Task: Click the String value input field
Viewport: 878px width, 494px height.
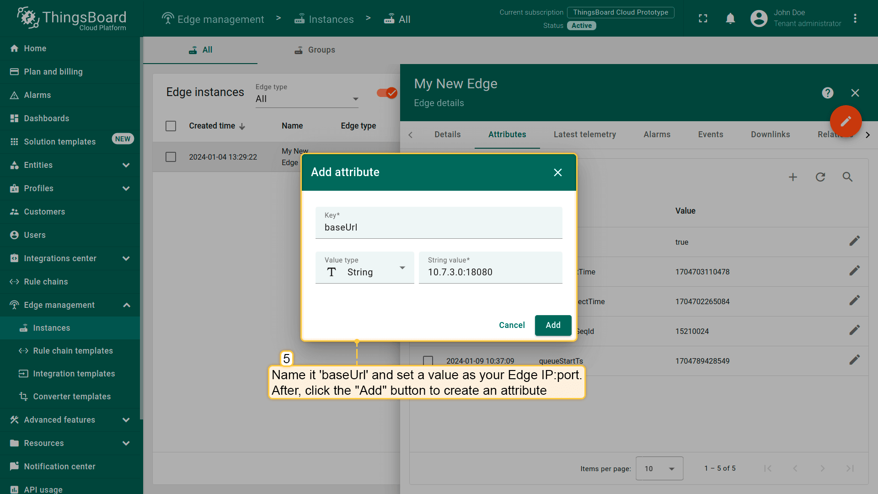Action: 490,272
